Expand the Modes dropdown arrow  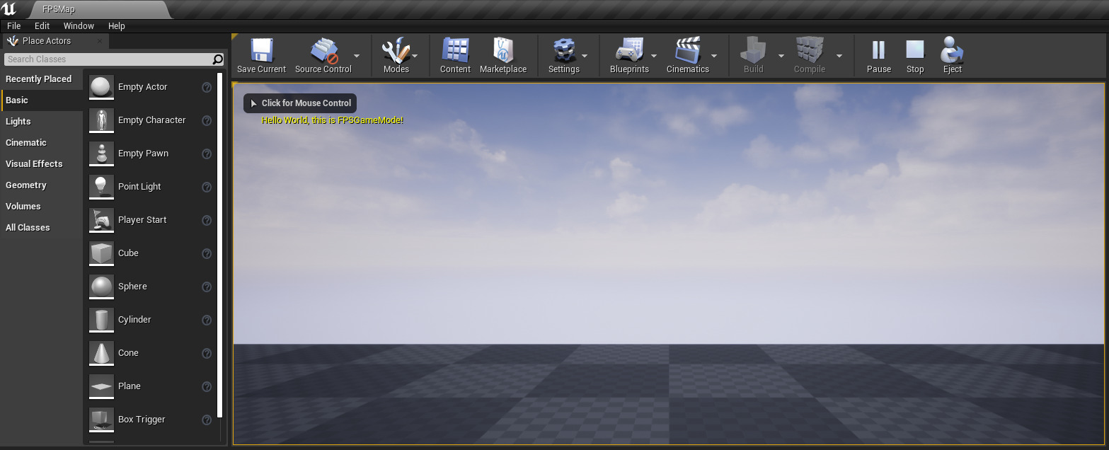click(x=415, y=56)
